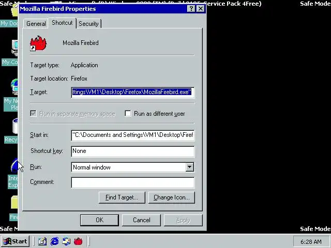Click the Show Desktop quick launch icon
Viewport: 331px width, 248px height.
click(42, 241)
